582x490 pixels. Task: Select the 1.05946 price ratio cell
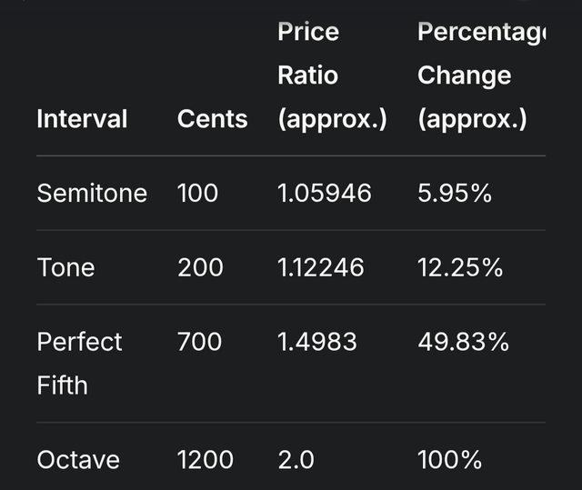tap(325, 194)
